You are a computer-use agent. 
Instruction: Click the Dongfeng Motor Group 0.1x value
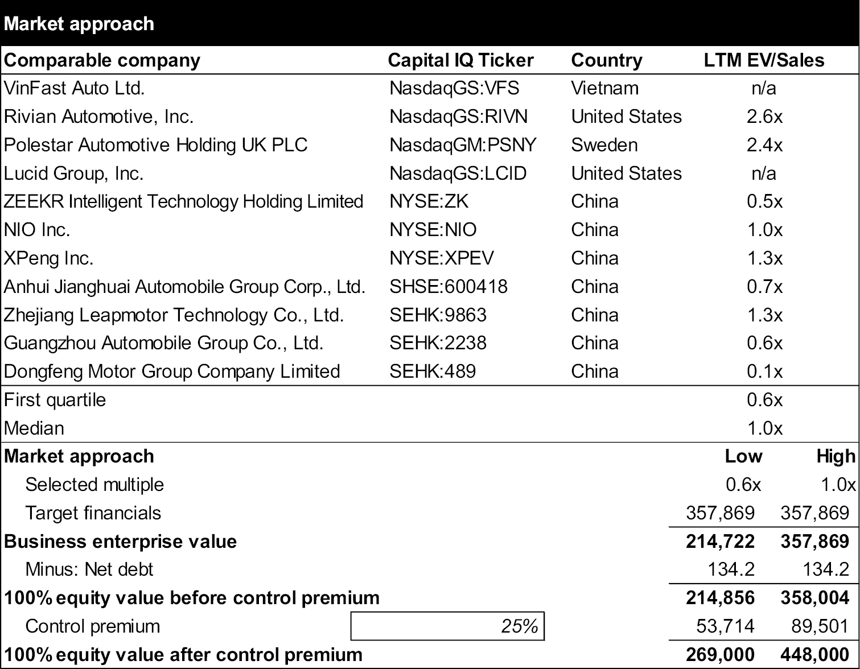point(764,371)
